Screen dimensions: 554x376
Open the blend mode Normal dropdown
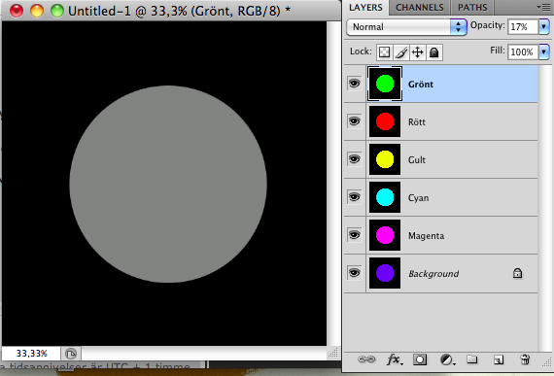pyautogui.click(x=406, y=27)
